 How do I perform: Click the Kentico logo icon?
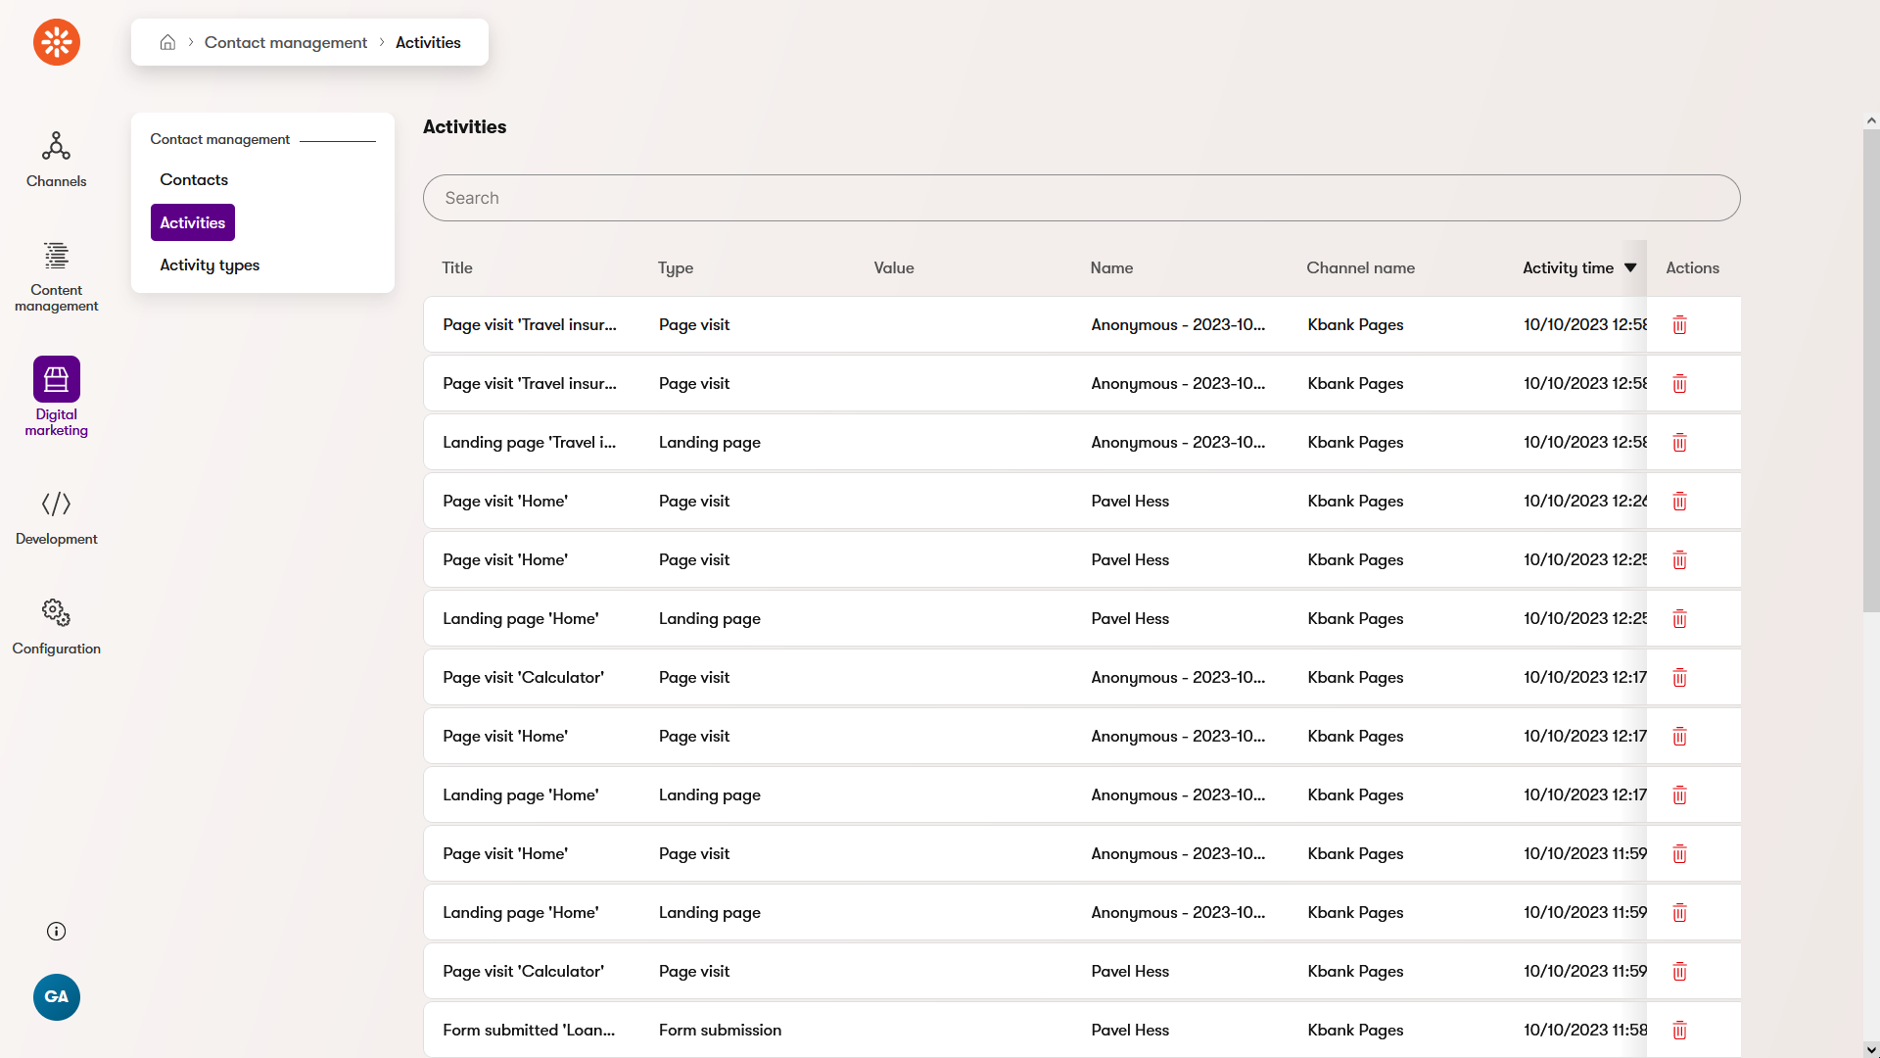pyautogui.click(x=57, y=42)
